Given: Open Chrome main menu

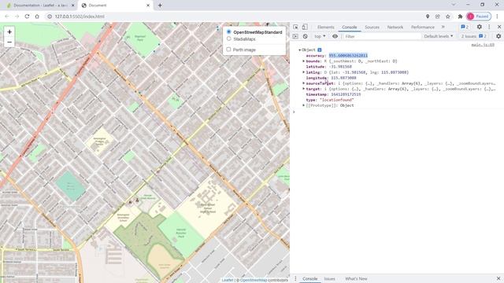Looking at the screenshot, I should pos(497,17).
